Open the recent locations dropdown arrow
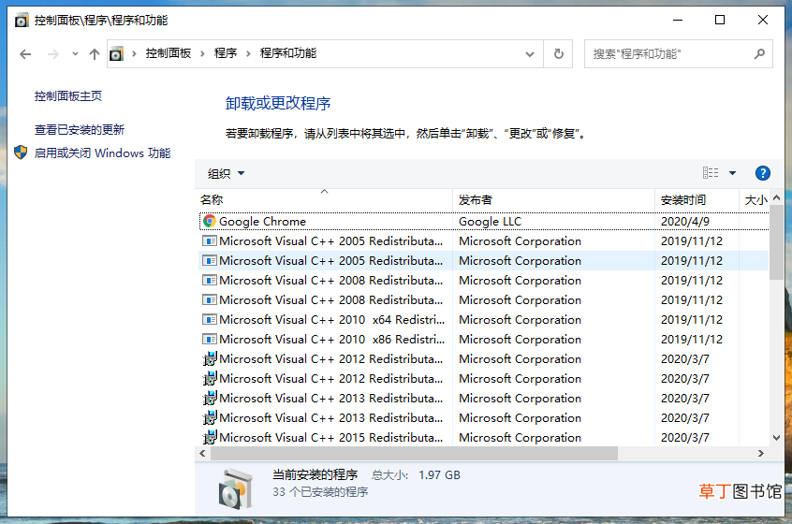Screen dimensions: 792x524 pos(75,53)
